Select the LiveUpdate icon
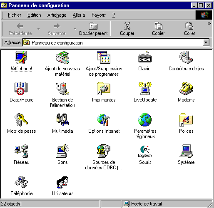The height and width of the screenshot is (208, 214). pos(145,89)
